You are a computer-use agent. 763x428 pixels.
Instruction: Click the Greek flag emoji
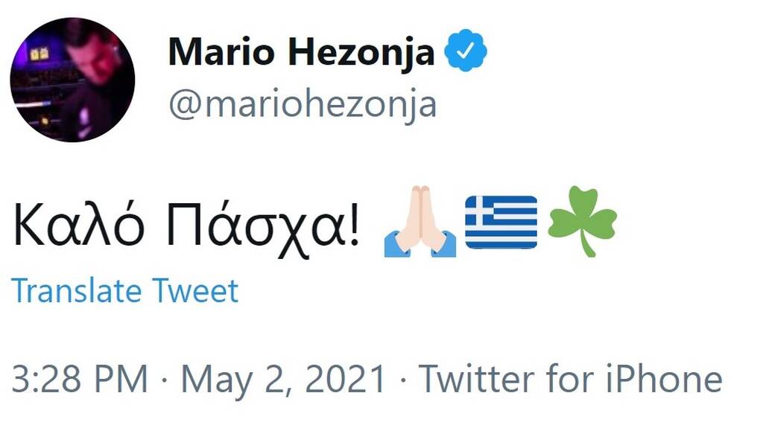[501, 222]
